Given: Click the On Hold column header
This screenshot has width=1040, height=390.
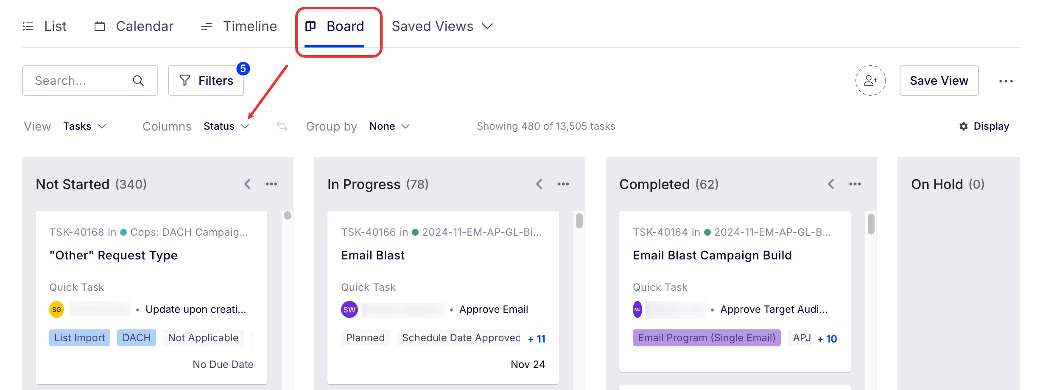Looking at the screenshot, I should (948, 184).
